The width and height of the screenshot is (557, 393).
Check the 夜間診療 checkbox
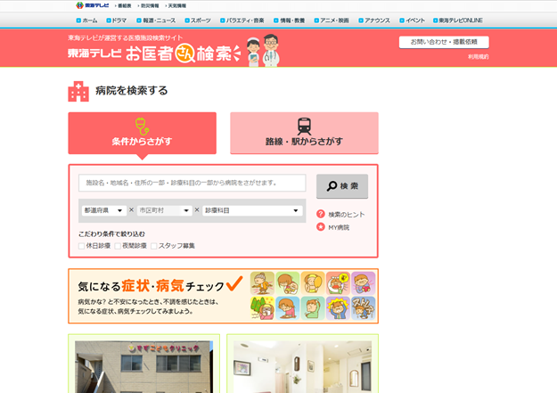click(118, 246)
